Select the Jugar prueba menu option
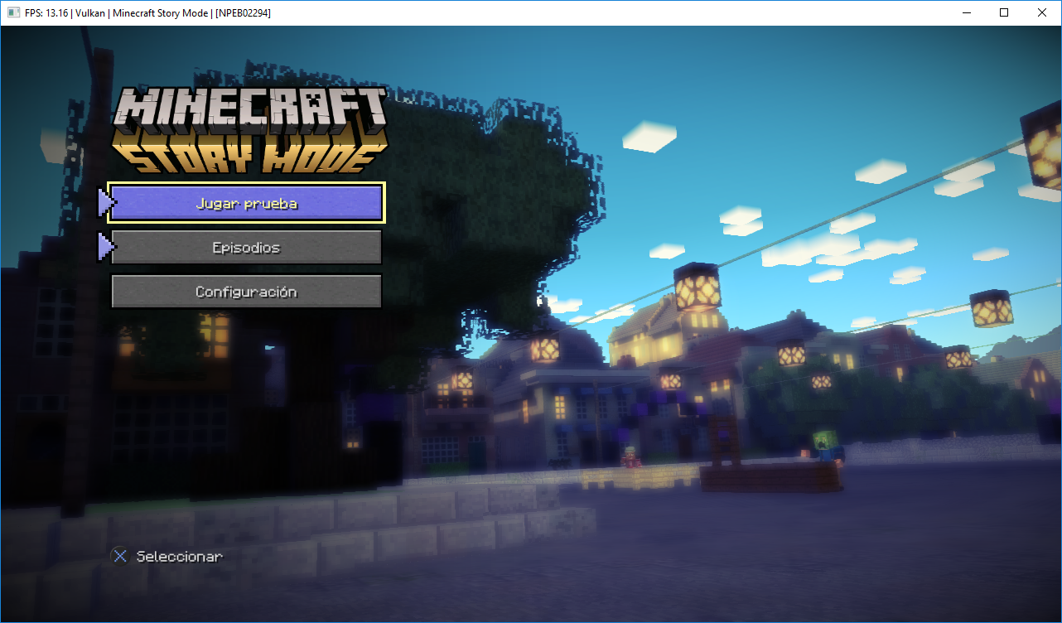This screenshot has height=623, width=1062. 247,203
